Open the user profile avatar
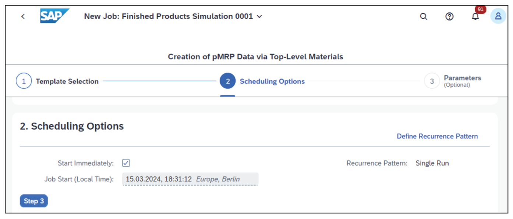The height and width of the screenshot is (219, 513). coord(498,16)
